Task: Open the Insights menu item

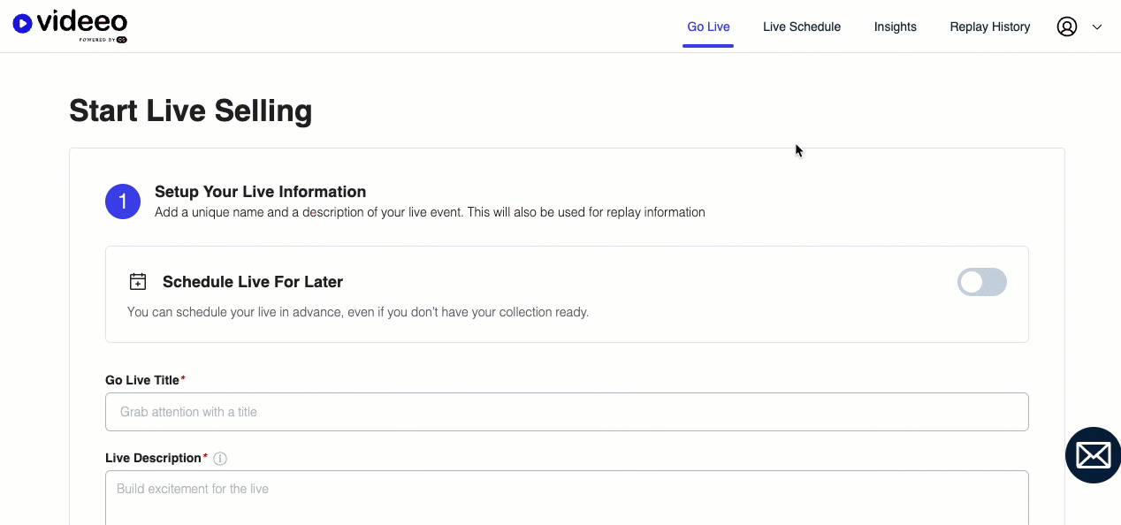Action: tap(895, 27)
